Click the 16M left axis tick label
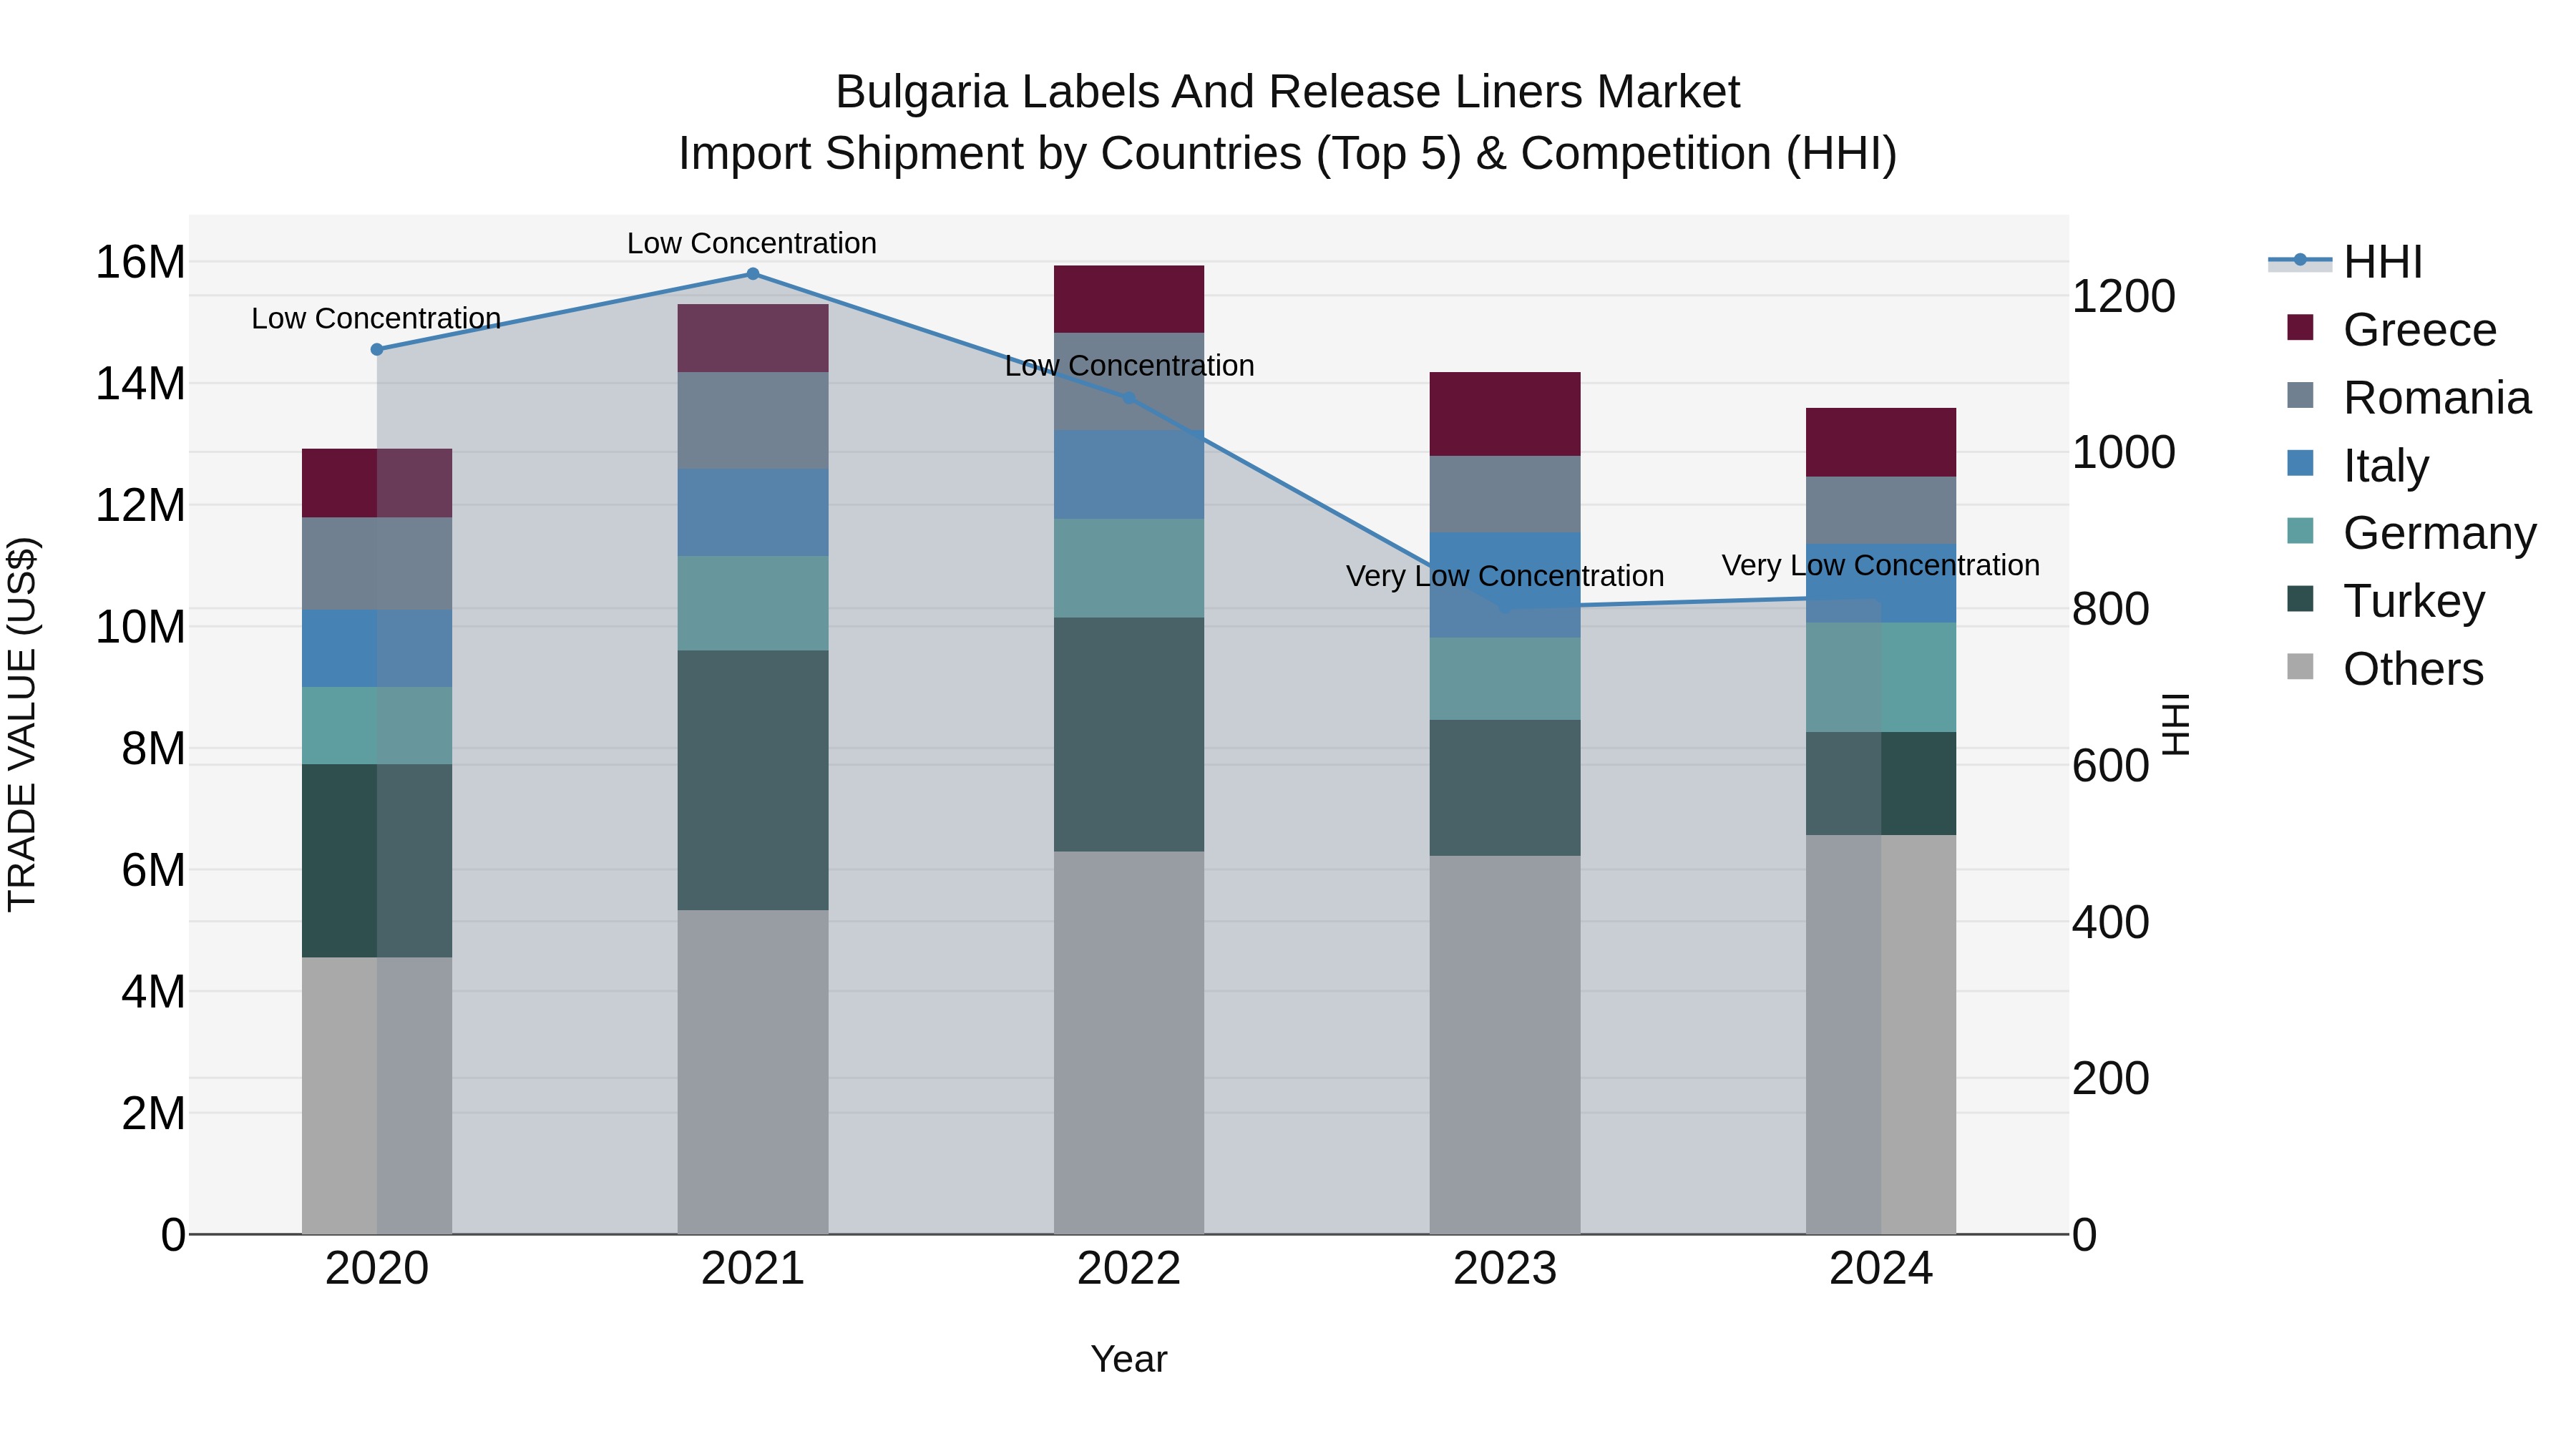Screen dimensions: 2576x1449 (140, 262)
